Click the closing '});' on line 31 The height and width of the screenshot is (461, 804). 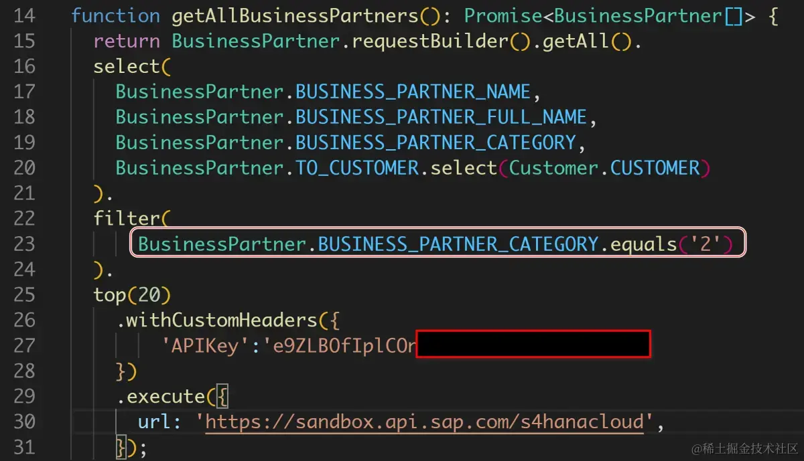click(x=132, y=448)
